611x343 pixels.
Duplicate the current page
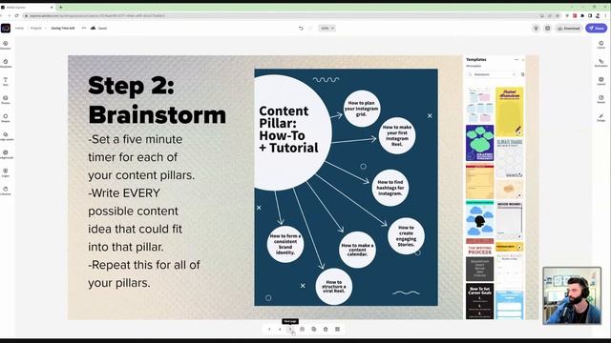(x=314, y=329)
